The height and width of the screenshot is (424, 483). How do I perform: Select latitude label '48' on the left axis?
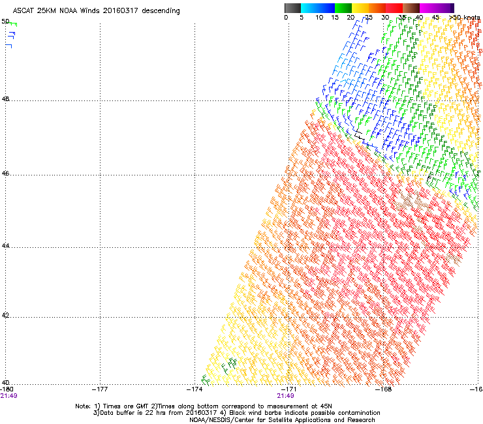coord(5,99)
